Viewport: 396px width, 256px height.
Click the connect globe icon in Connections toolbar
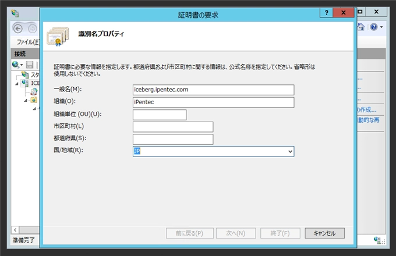(x=17, y=65)
